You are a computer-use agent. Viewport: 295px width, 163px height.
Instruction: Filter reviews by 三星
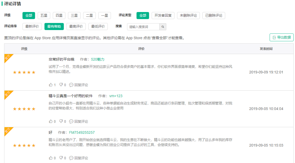[x=74, y=15]
